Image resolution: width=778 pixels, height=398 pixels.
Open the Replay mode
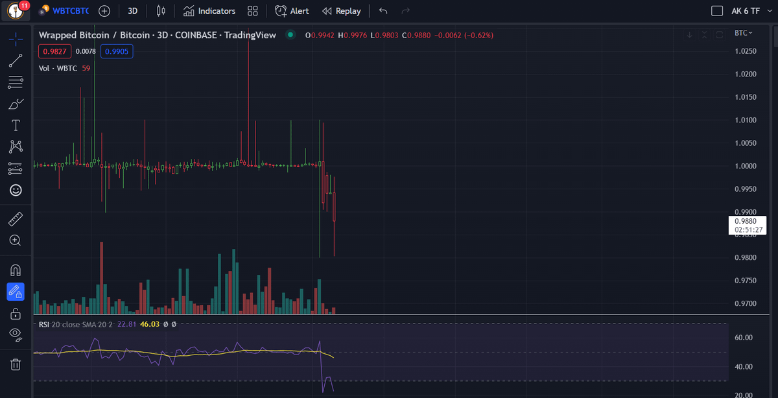click(x=341, y=11)
